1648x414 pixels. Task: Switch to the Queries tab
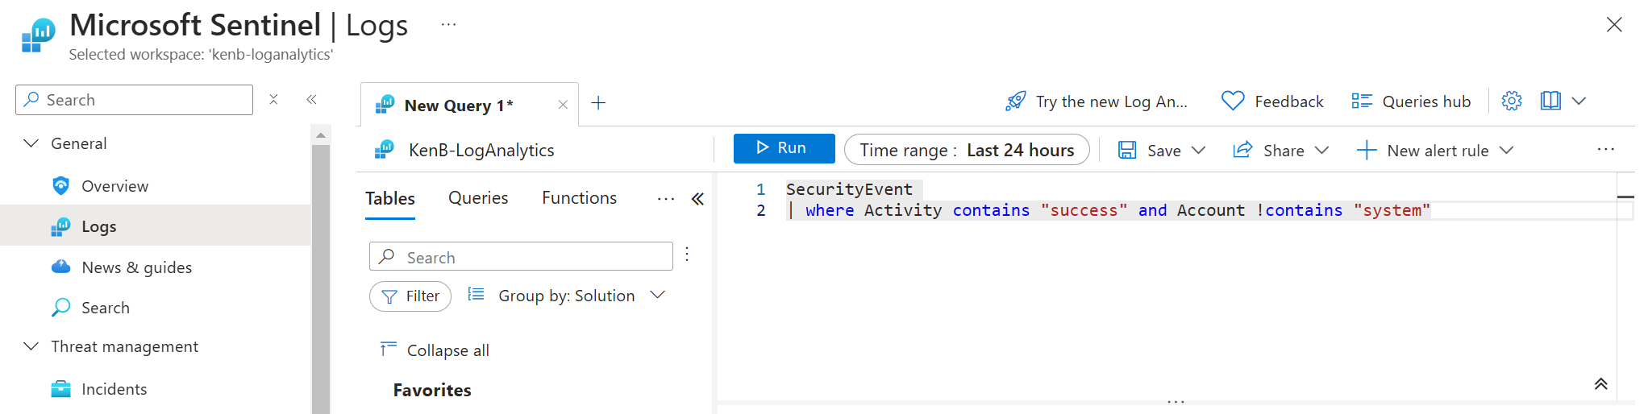(478, 198)
